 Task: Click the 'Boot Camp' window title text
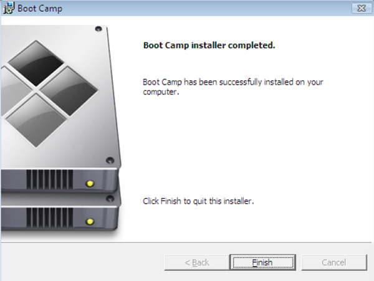click(x=40, y=9)
